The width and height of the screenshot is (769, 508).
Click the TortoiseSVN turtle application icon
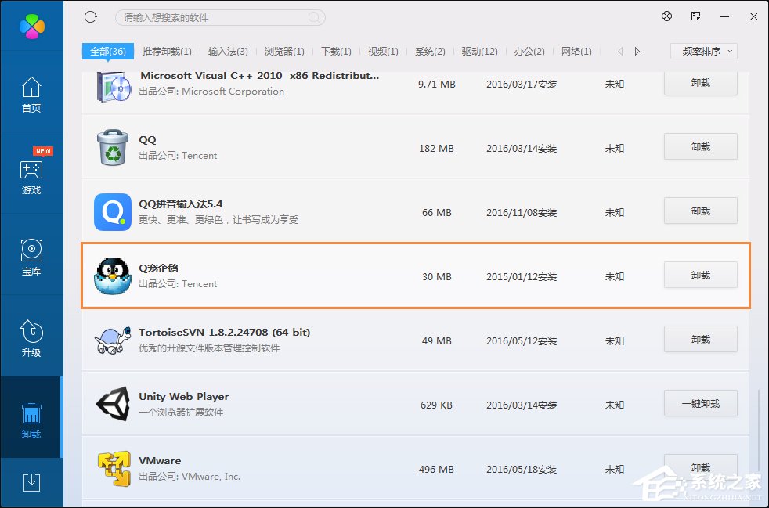[x=112, y=340]
